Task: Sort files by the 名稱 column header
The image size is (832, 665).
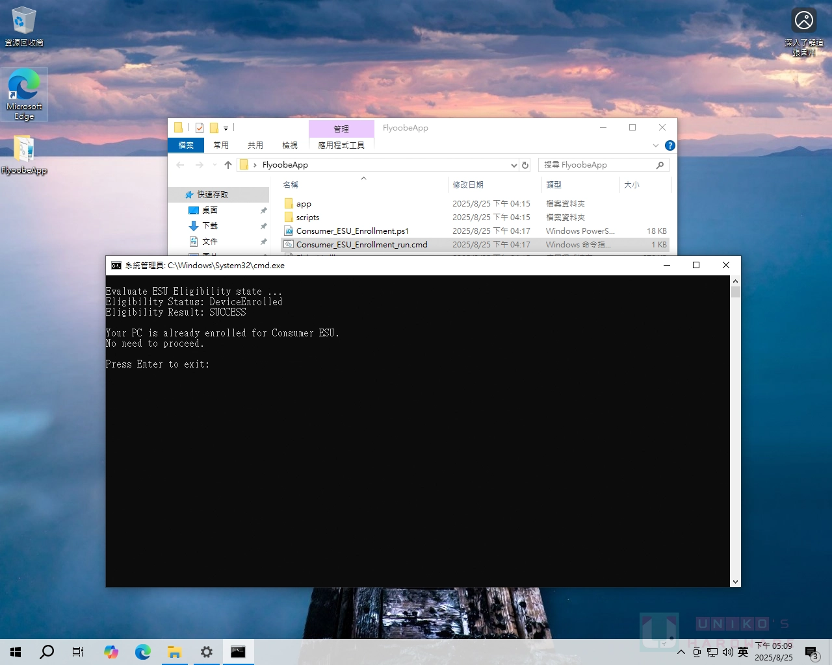Action: (363, 185)
